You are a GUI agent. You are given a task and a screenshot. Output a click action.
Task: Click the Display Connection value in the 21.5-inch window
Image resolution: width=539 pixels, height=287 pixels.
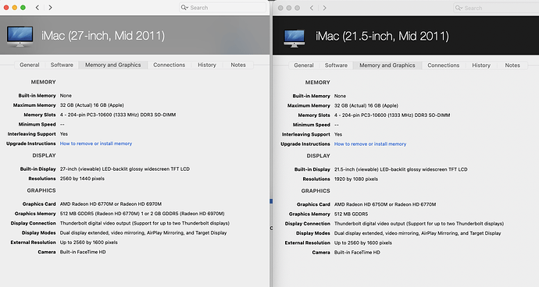[419, 224]
